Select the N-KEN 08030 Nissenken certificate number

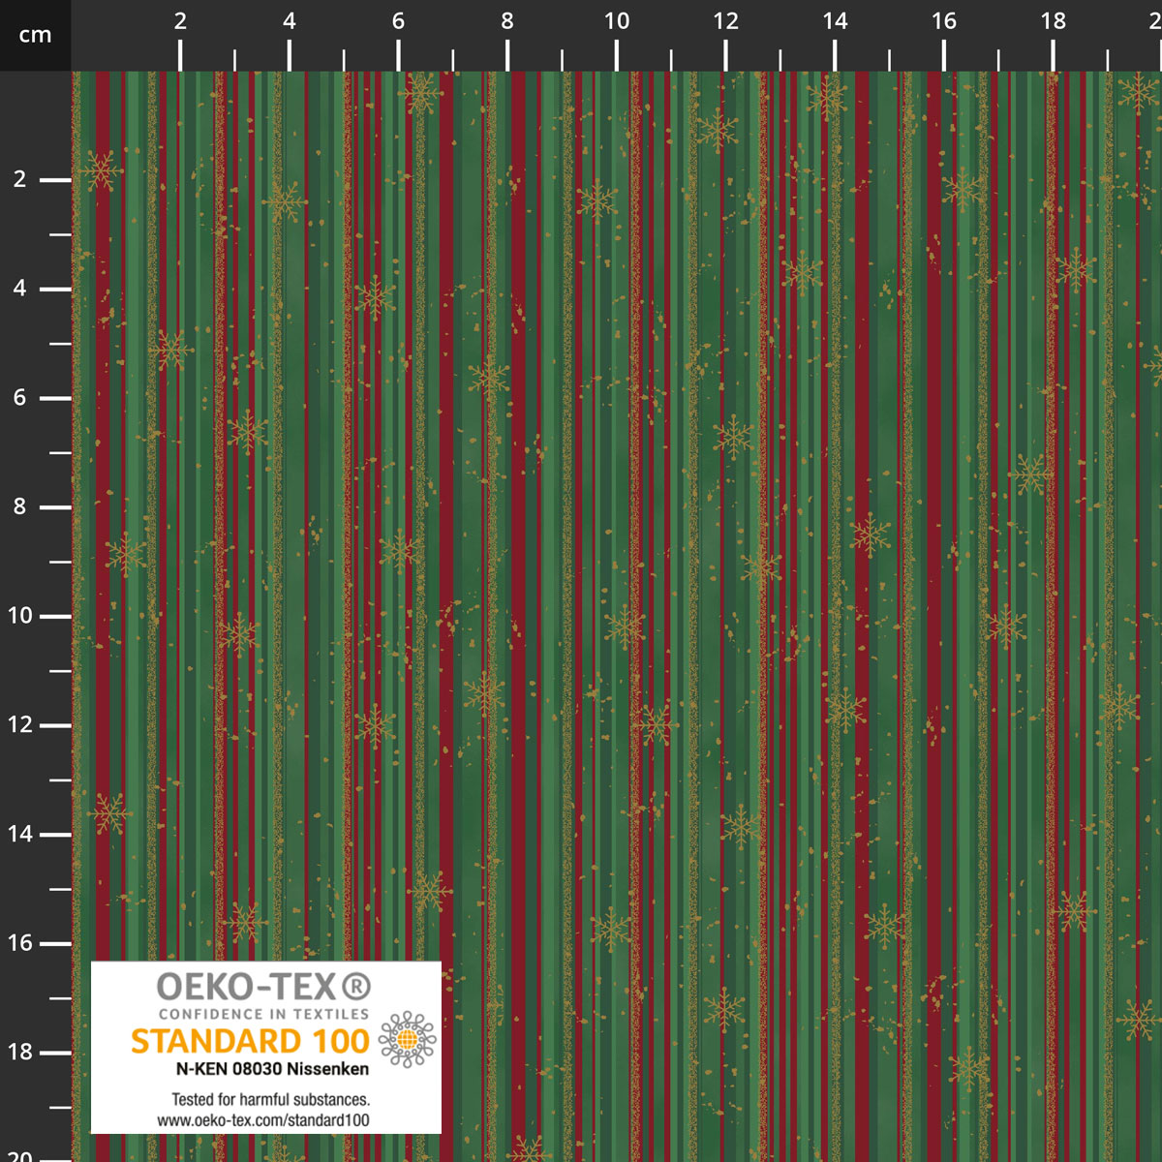pos(272,1069)
